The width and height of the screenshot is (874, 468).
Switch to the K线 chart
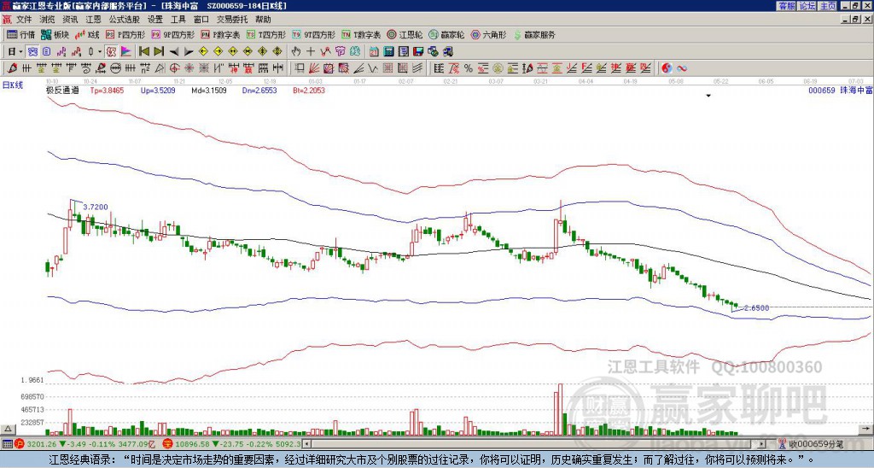point(87,34)
